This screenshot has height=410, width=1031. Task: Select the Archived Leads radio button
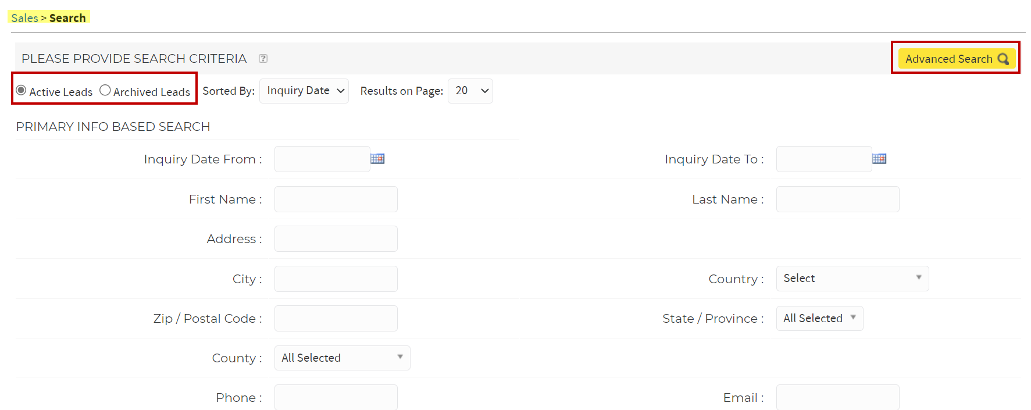(105, 90)
